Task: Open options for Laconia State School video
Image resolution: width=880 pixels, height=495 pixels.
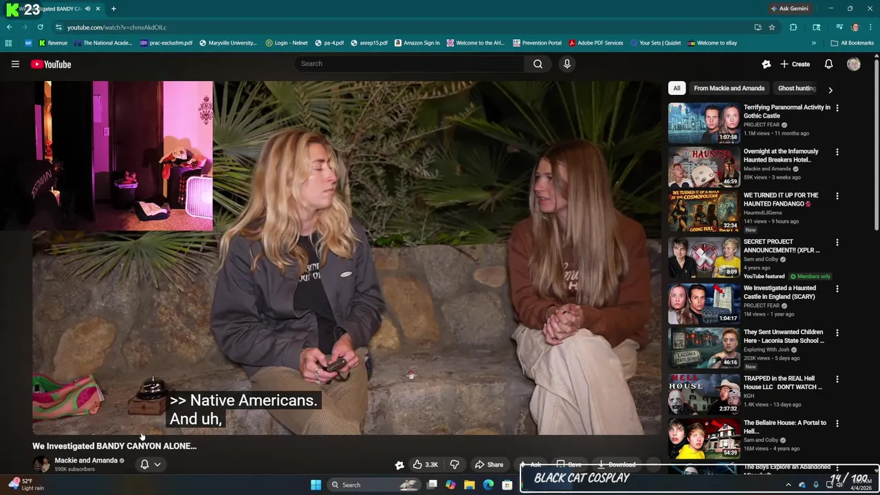Action: (837, 333)
